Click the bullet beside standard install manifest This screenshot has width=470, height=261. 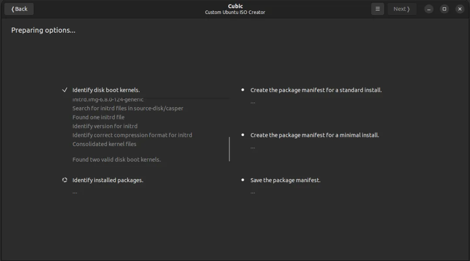pyautogui.click(x=242, y=90)
